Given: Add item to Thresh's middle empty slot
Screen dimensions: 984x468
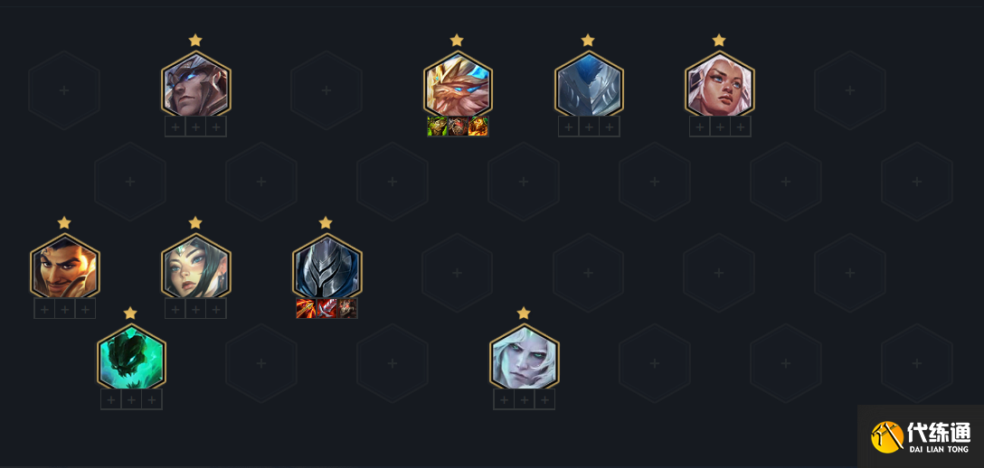Looking at the screenshot, I should point(131,399).
